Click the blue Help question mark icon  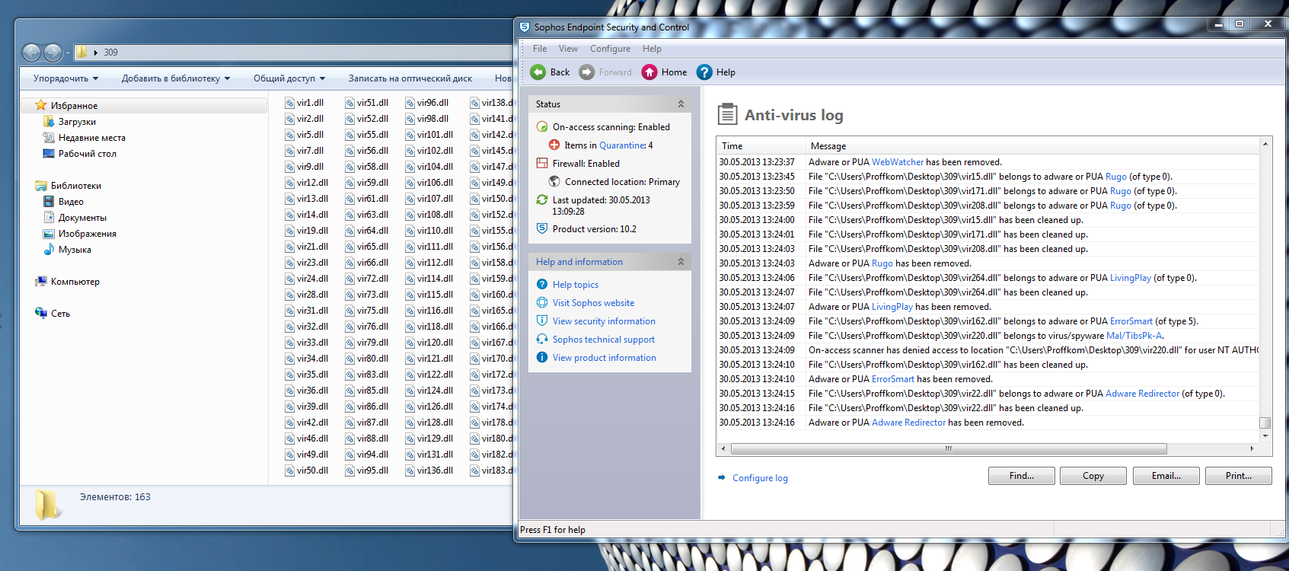pos(704,72)
